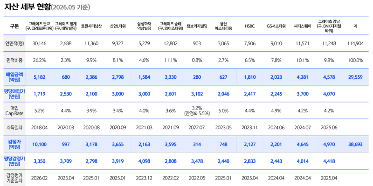This screenshot has height=186, width=373.
Task: Select the acquisition date '2025.06'
Action: click(329, 127)
